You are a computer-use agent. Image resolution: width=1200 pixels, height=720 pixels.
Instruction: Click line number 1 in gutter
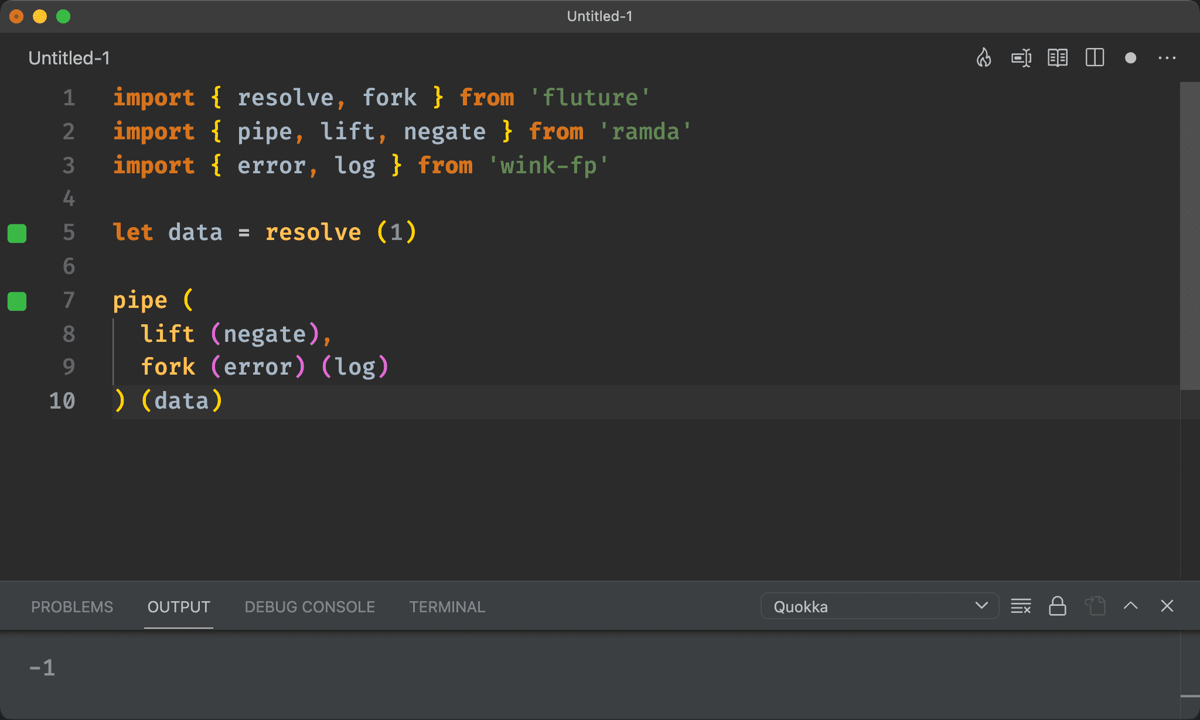(69, 98)
